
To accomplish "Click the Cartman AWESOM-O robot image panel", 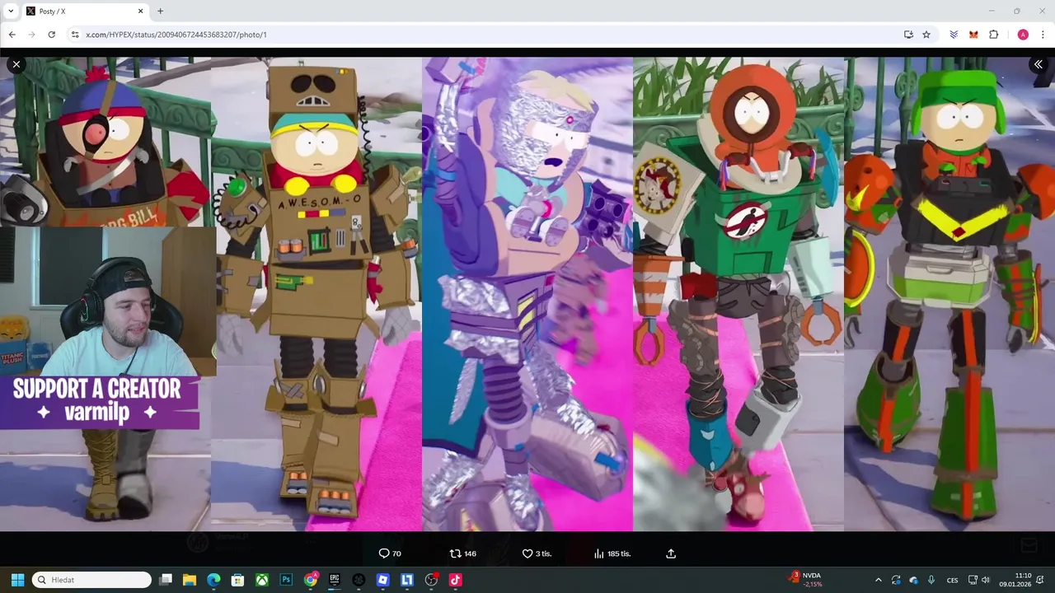I will [316, 294].
